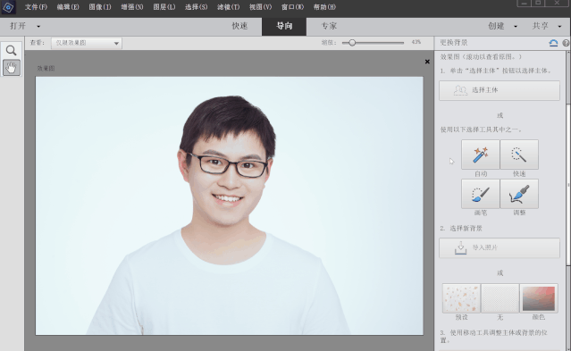571x351 pixels.
Task: Click the 打开 open button
Action: click(x=18, y=26)
